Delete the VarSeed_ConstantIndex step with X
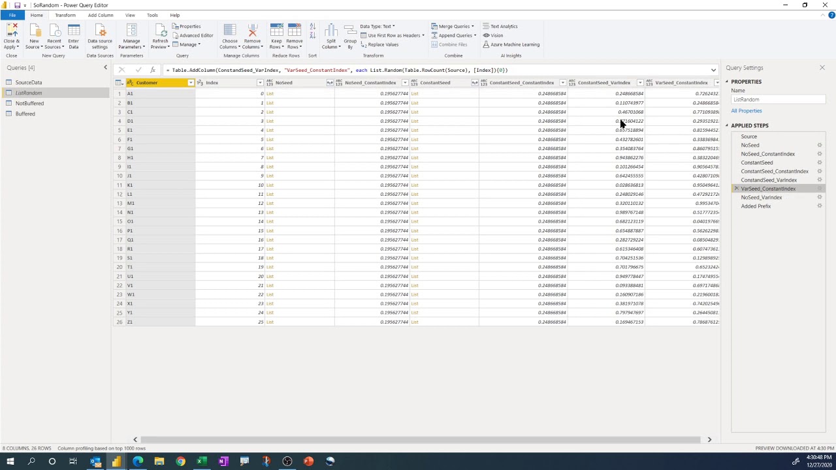 coord(737,189)
